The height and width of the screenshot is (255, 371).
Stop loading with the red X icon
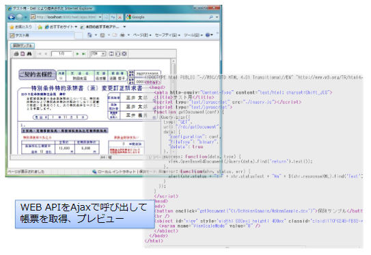(x=120, y=17)
